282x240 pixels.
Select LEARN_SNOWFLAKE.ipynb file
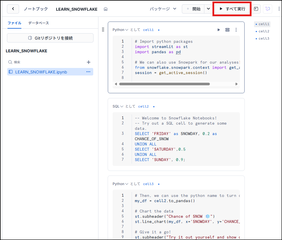(x=50, y=72)
